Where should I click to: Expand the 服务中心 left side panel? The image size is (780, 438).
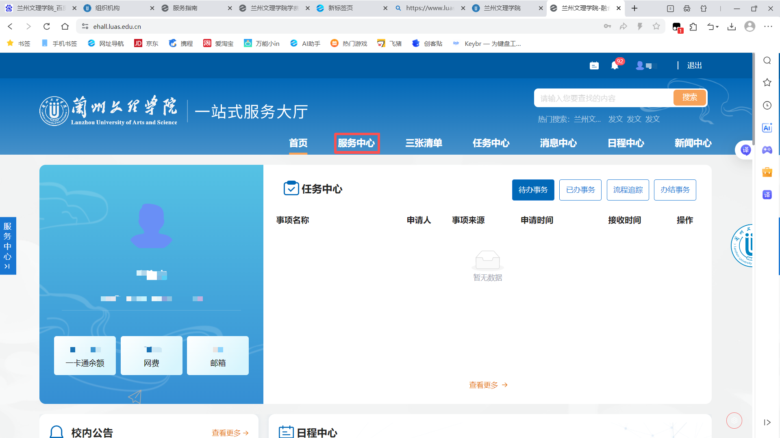pyautogui.click(x=8, y=246)
